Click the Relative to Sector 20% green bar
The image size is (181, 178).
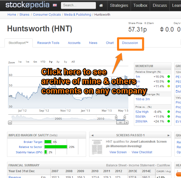coord(56,147)
